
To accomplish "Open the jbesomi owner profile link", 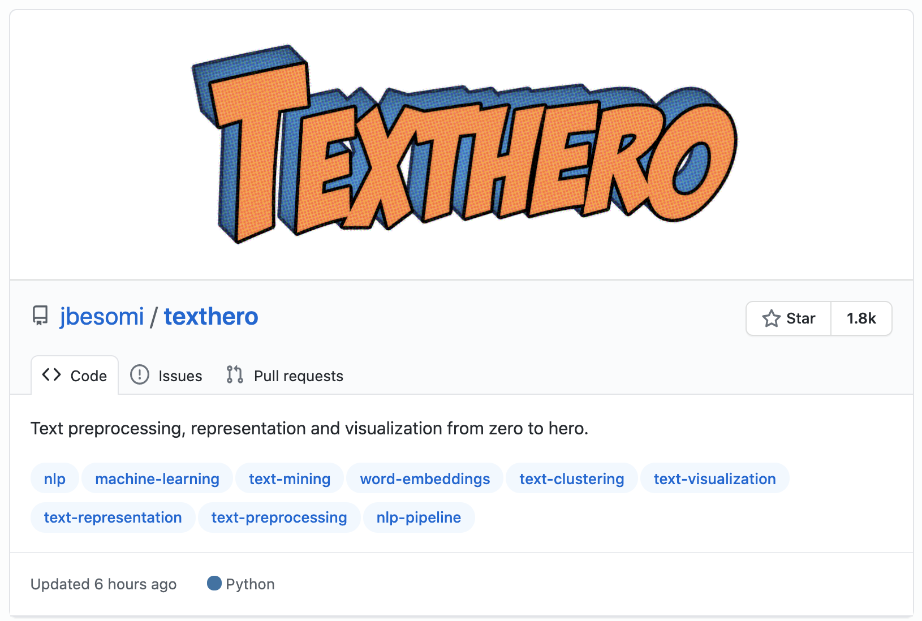I will coord(102,317).
